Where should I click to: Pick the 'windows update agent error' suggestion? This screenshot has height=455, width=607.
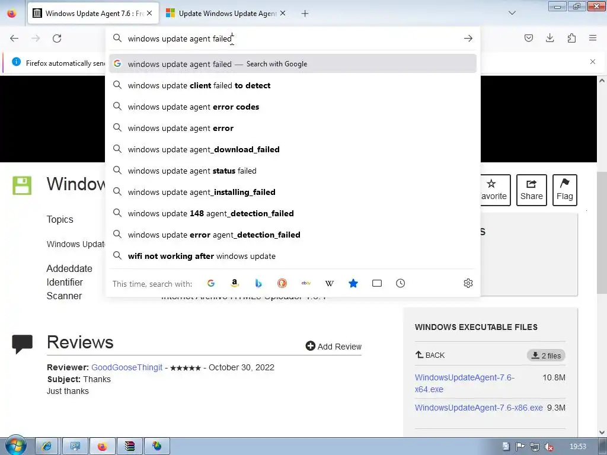click(293, 128)
